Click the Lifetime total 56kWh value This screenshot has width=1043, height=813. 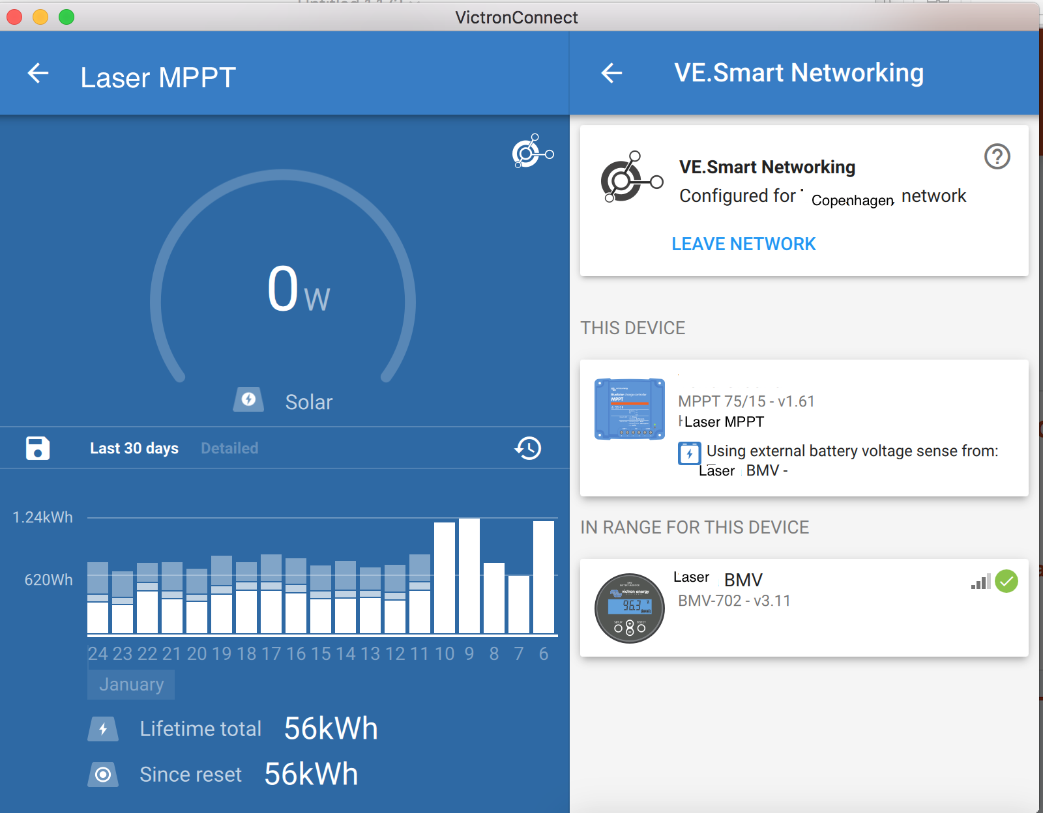331,728
